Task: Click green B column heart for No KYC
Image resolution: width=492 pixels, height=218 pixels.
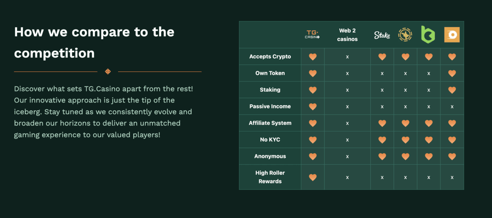Action: (428, 140)
